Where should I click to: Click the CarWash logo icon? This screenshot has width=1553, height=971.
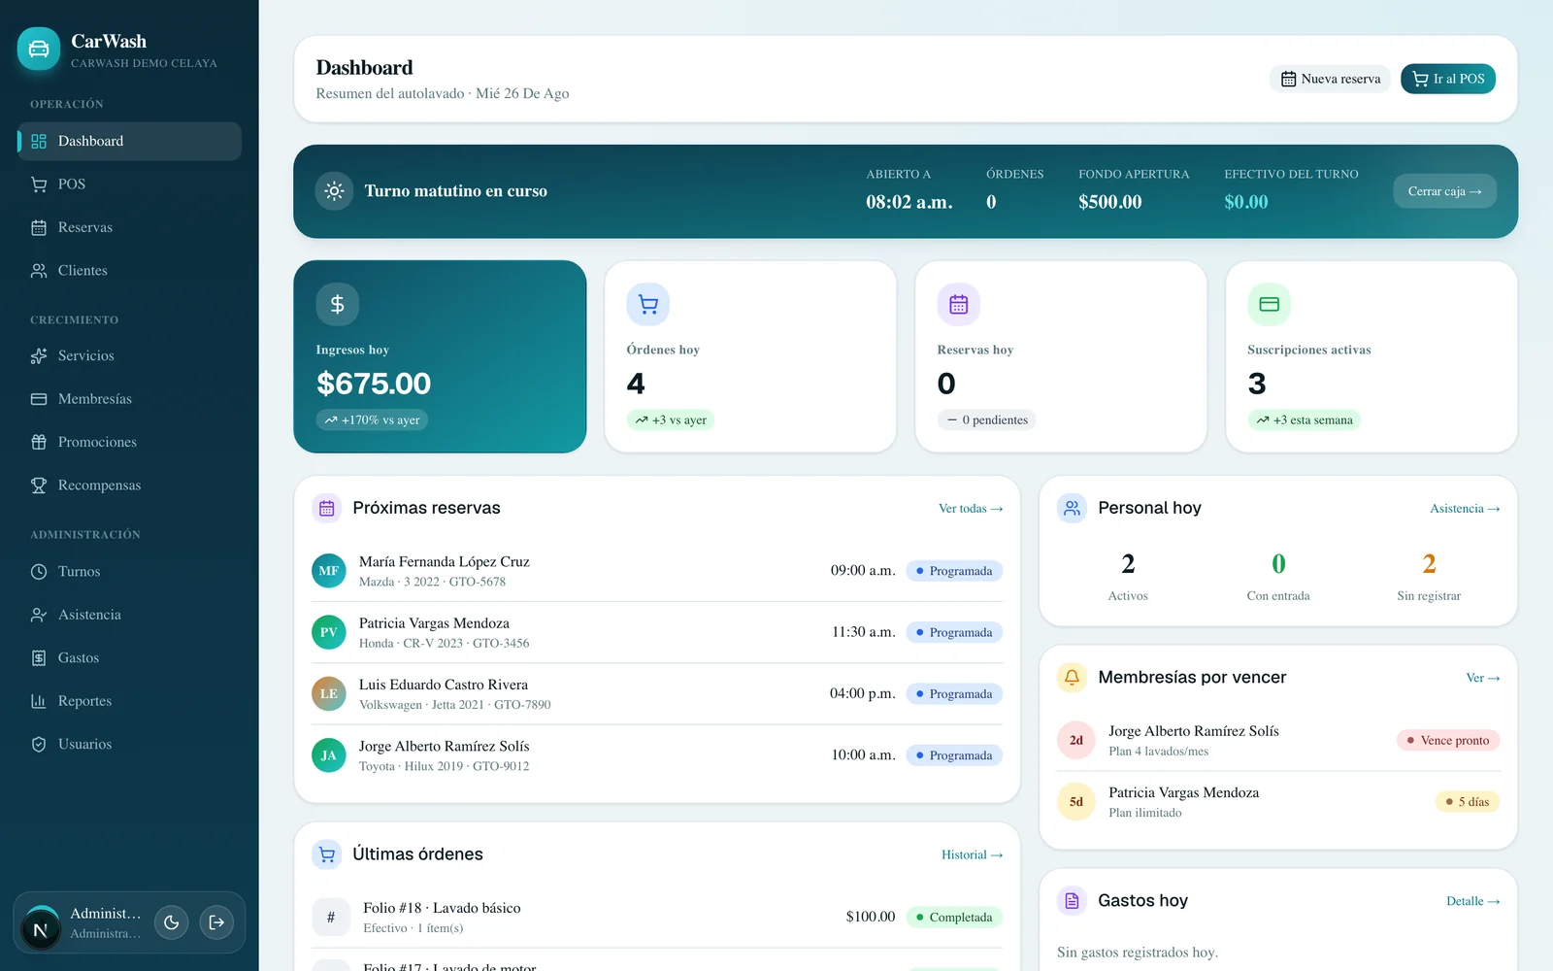pyautogui.click(x=39, y=49)
